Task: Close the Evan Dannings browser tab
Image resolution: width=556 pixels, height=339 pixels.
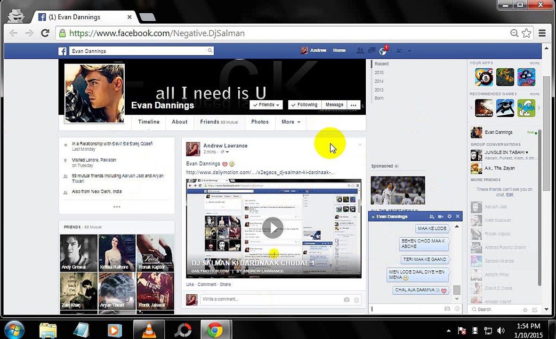Action: coord(129,17)
